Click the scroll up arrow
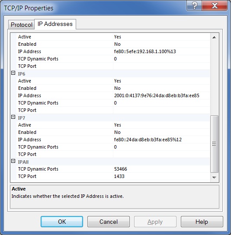Screen dimensions: 231x235 (214, 37)
